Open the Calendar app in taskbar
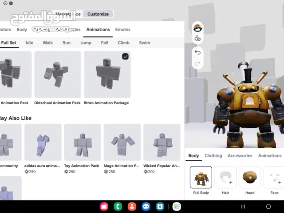284x213 pixels. 160,206
